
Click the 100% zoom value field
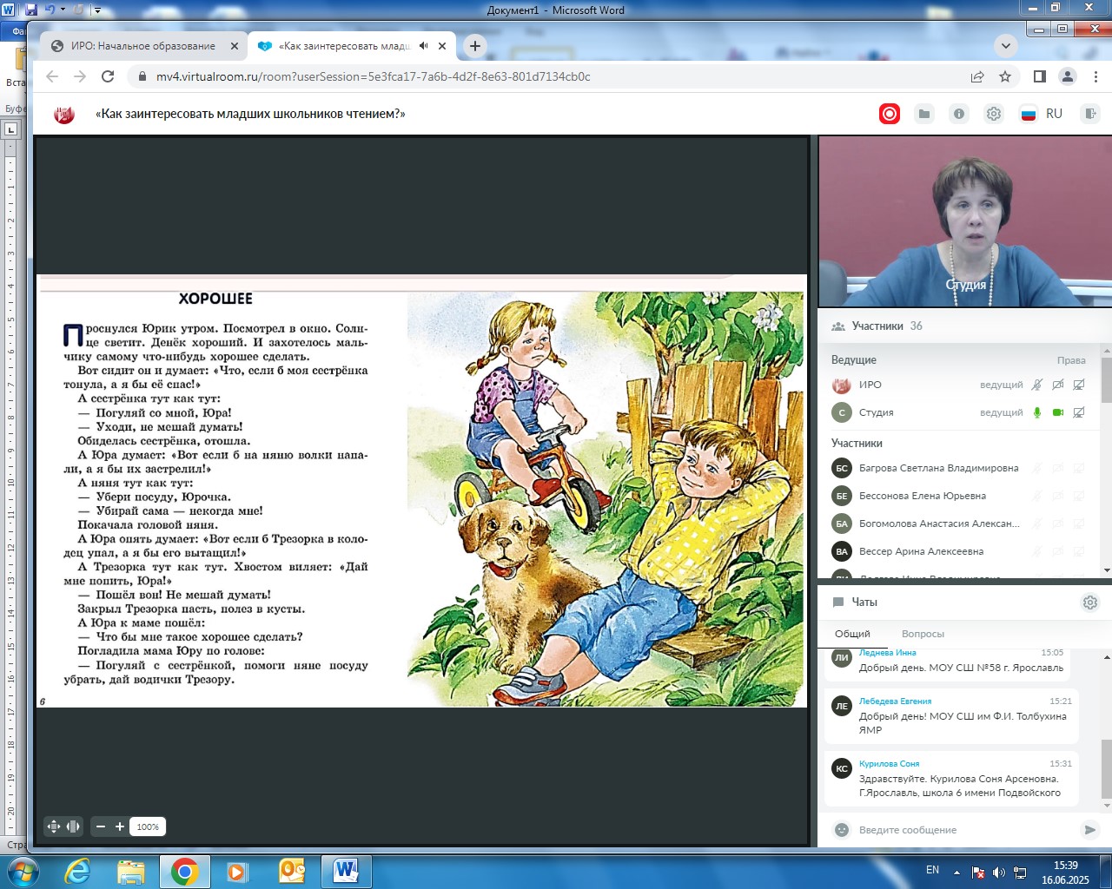(148, 826)
